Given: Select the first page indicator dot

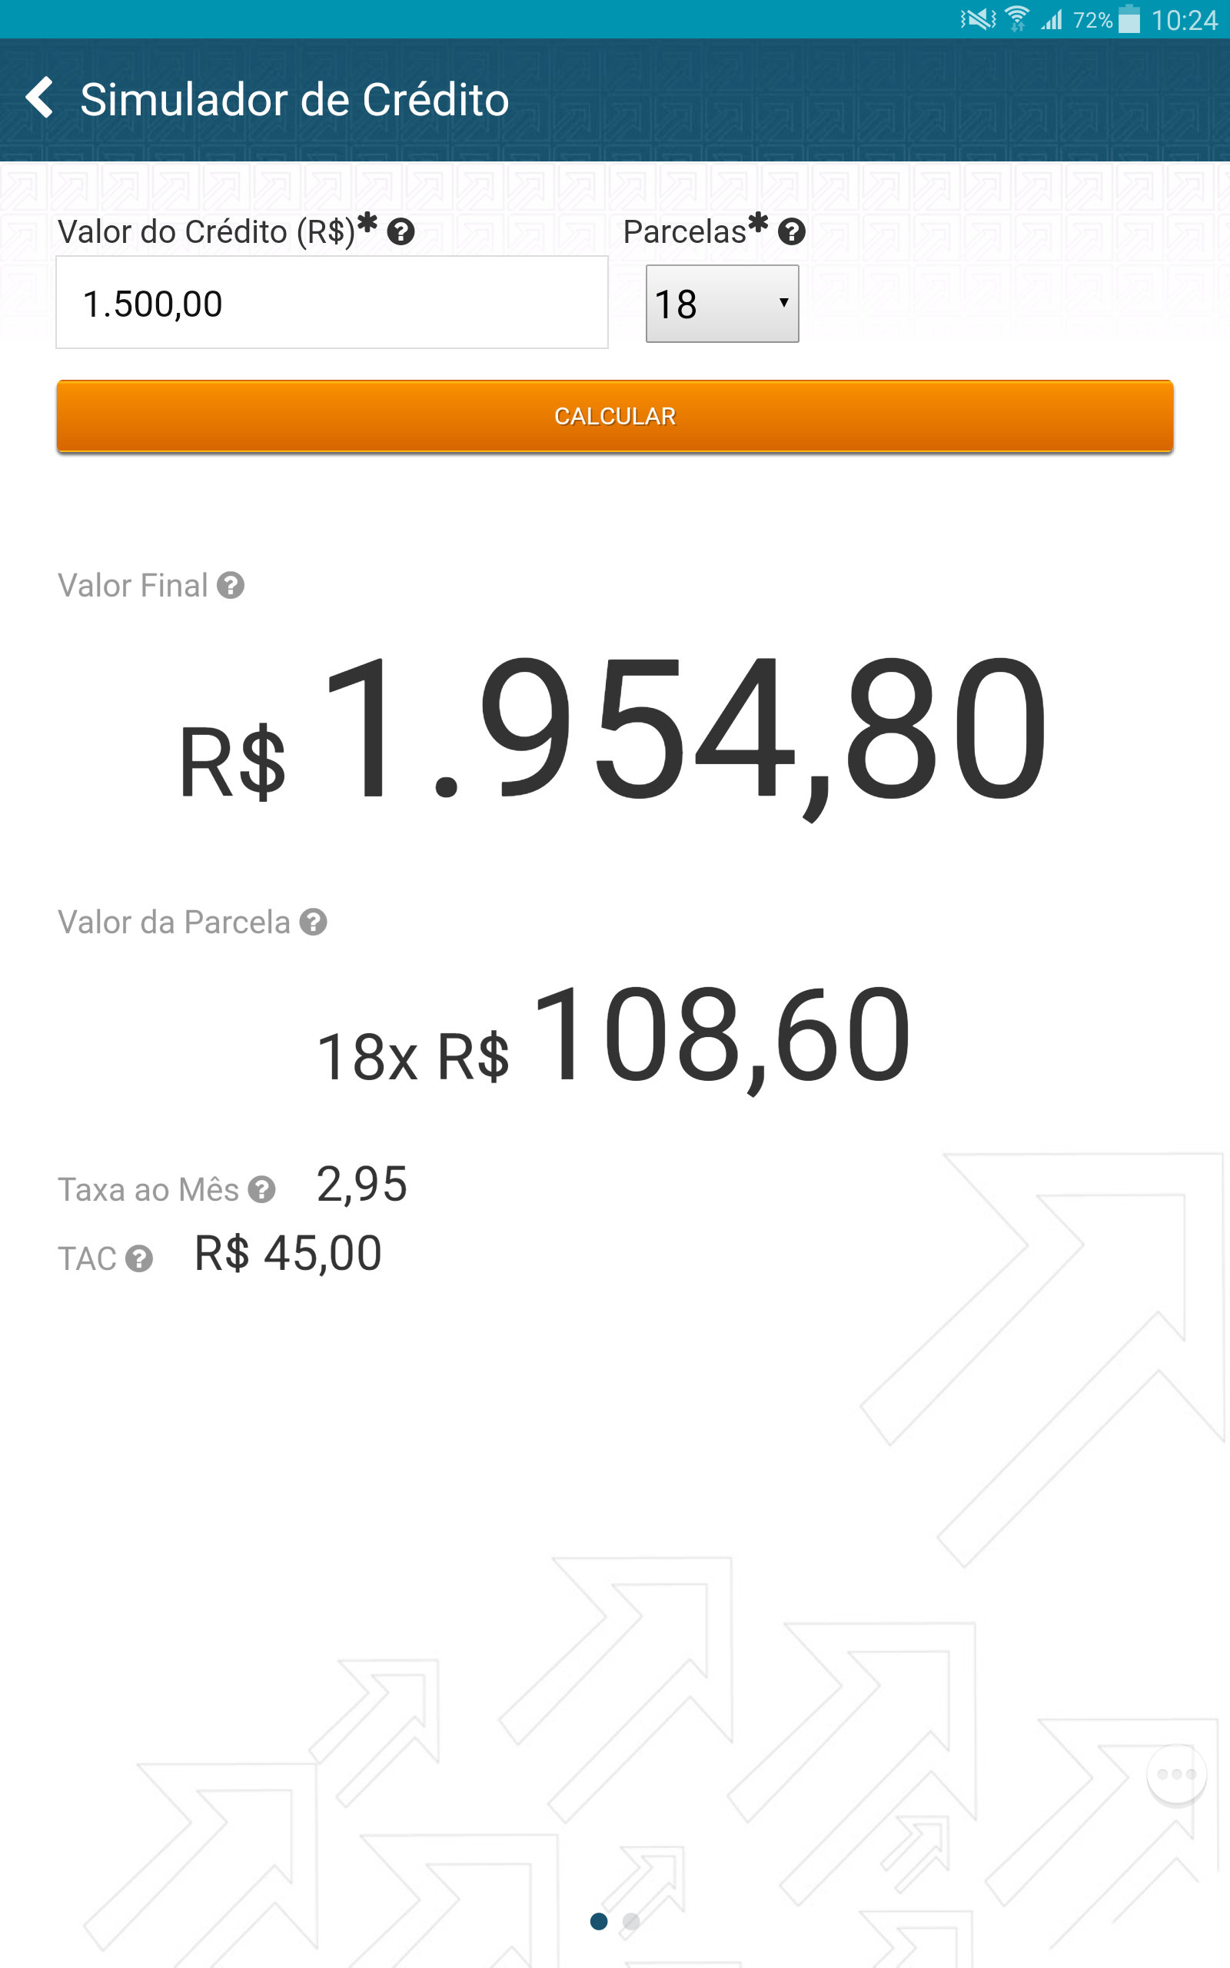Looking at the screenshot, I should [599, 1921].
